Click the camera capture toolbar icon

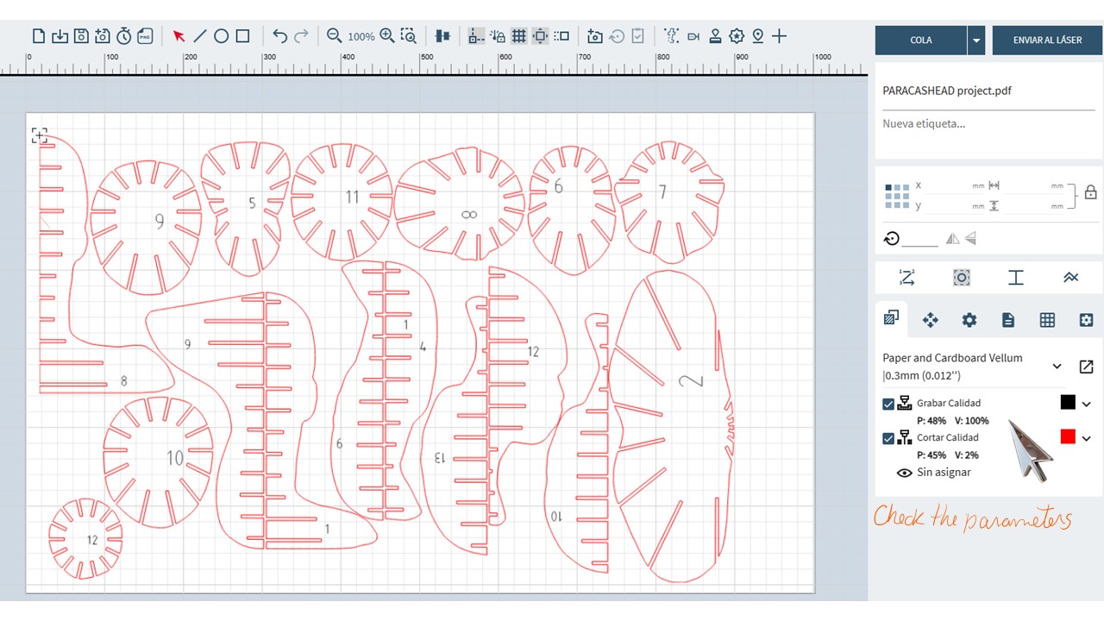pos(595,36)
